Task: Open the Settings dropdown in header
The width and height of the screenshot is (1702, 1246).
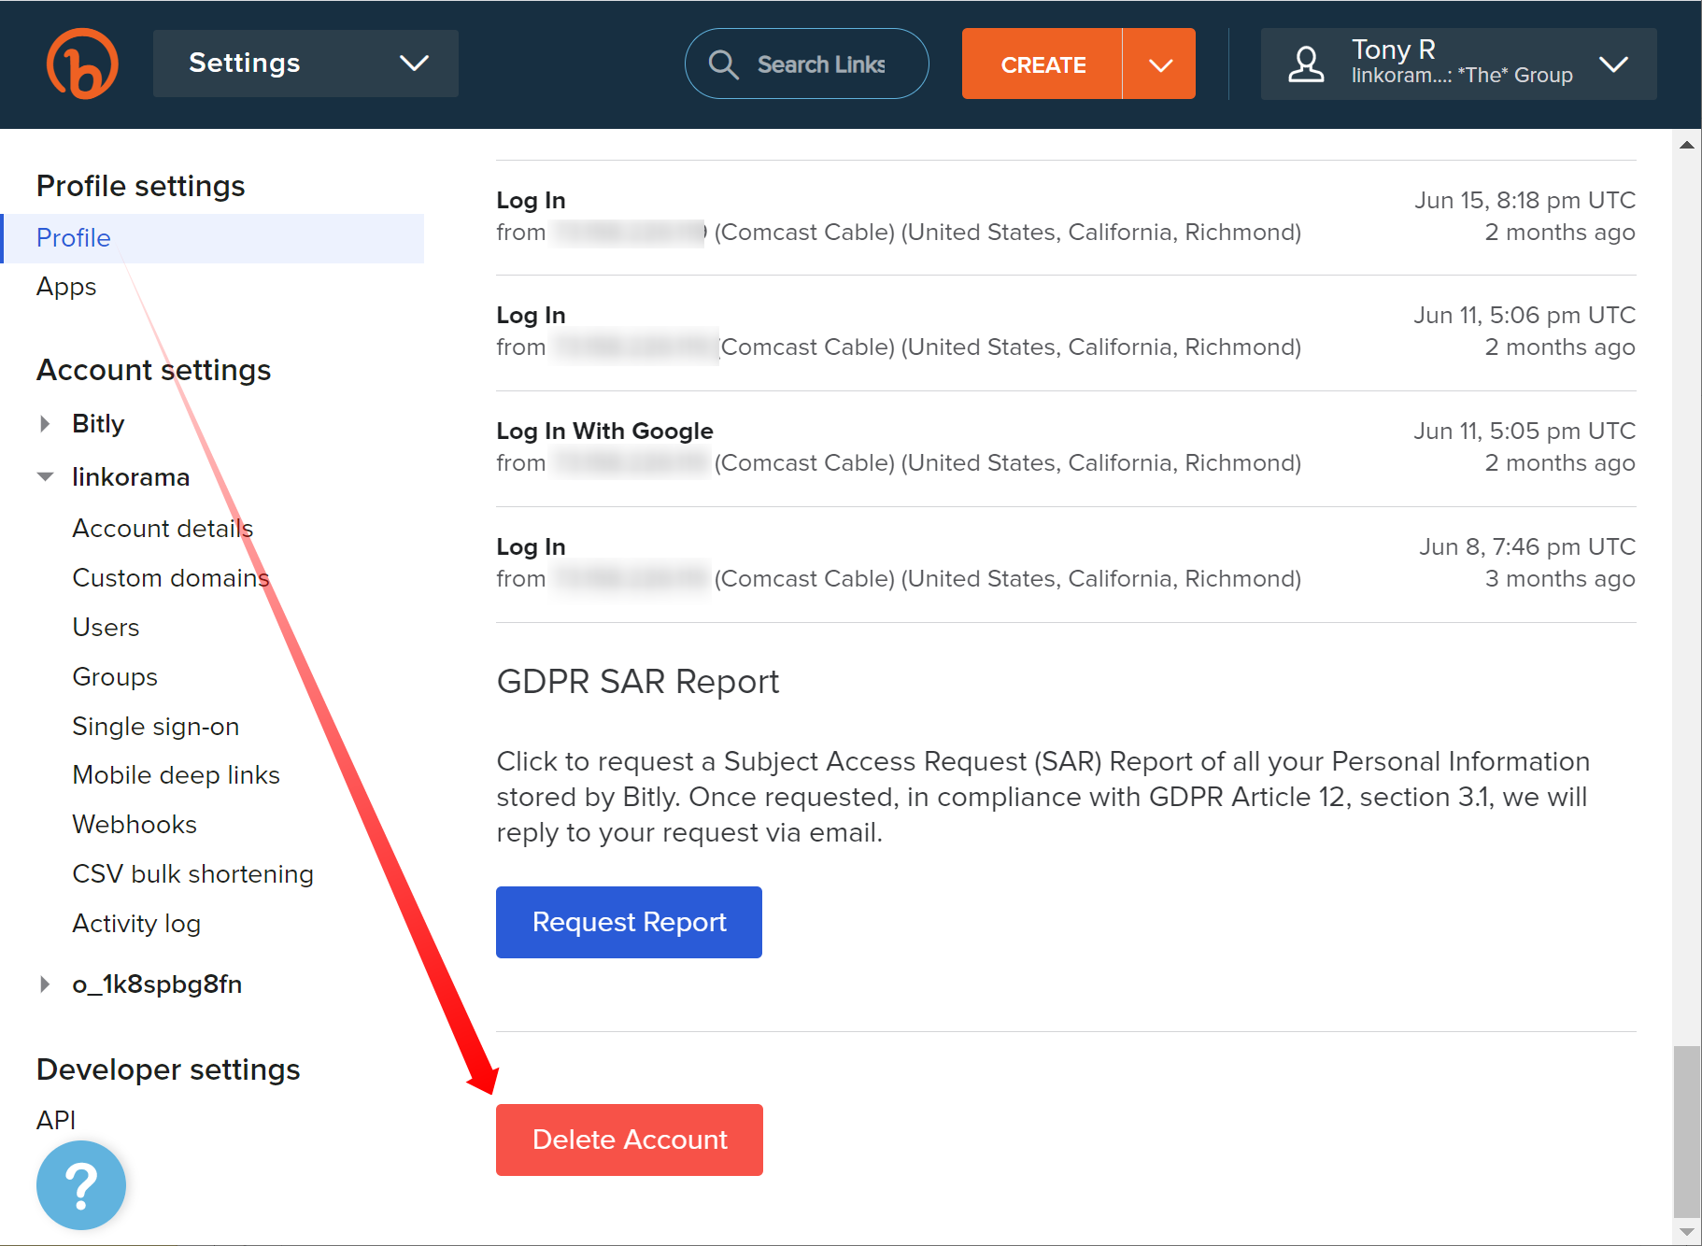Action: tap(305, 64)
